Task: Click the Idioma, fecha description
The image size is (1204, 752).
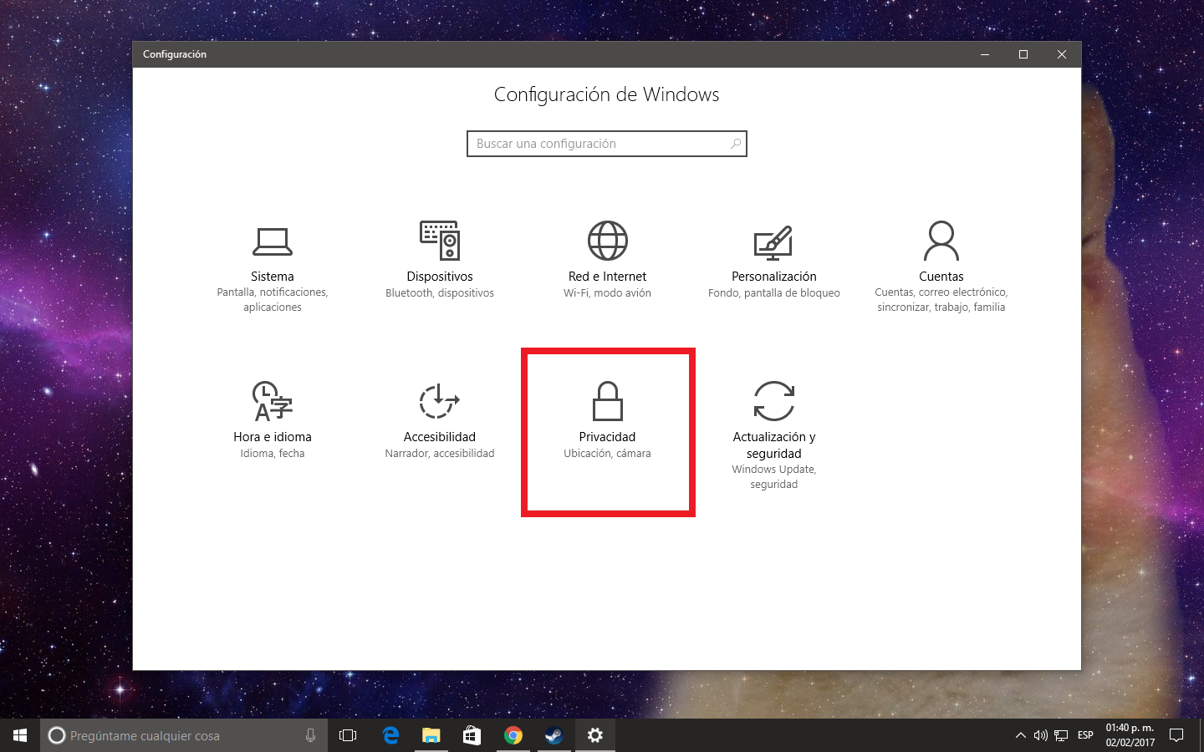Action: 273,454
